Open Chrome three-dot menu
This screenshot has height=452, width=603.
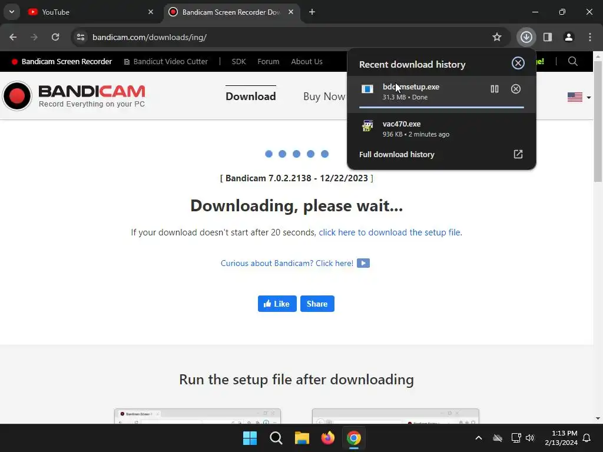click(590, 37)
